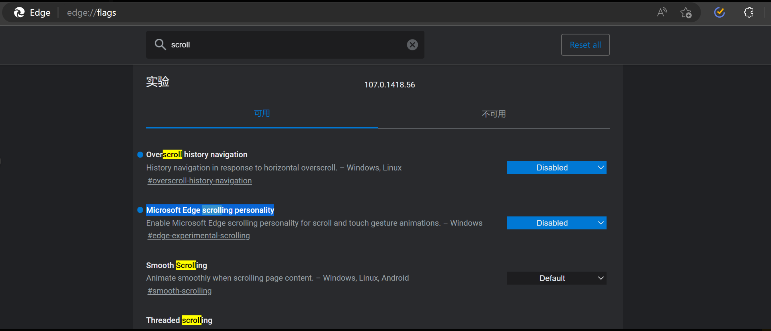Click blue dot beside Overscroll history navigation
771x331 pixels.
point(140,155)
